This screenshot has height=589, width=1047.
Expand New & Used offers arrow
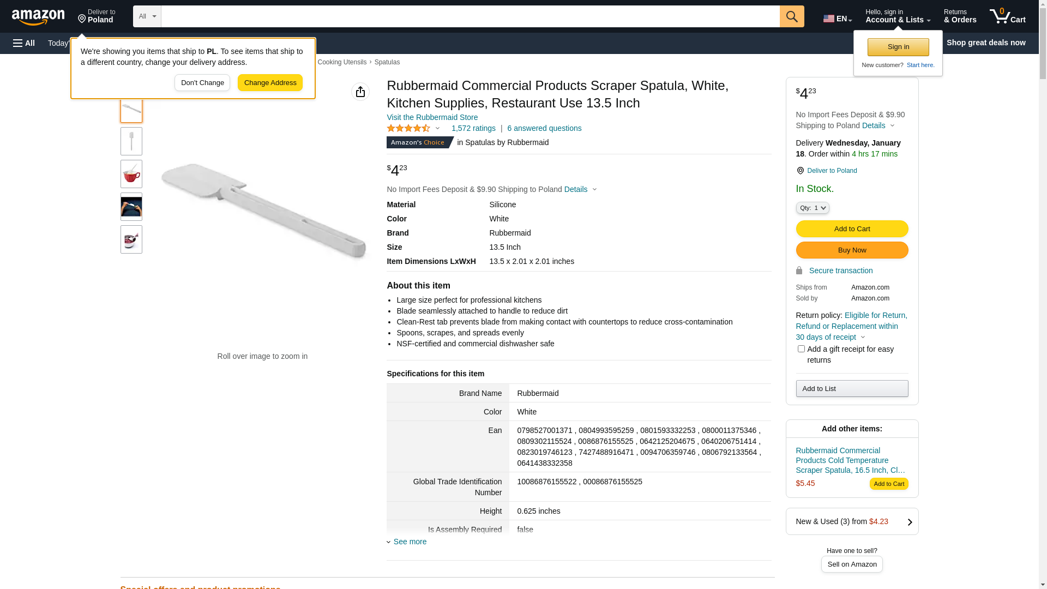point(909,522)
